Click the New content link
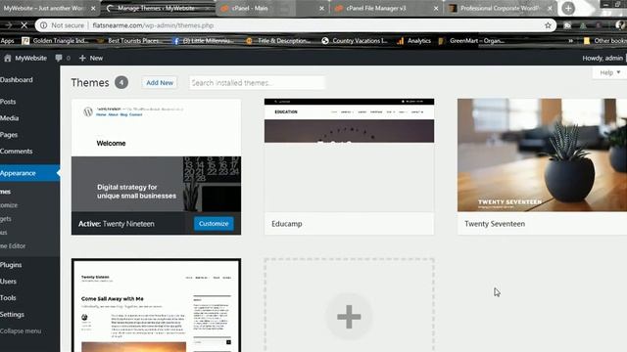 96,59
